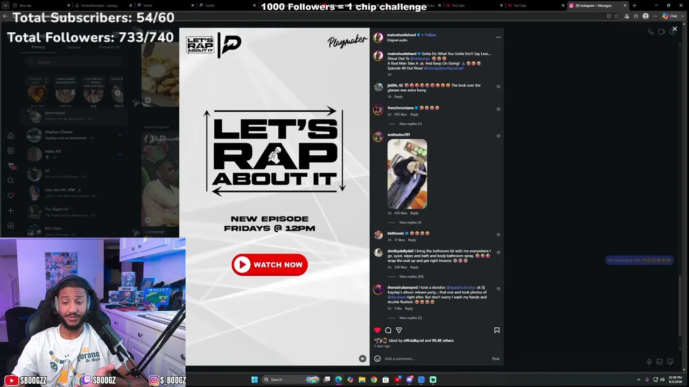
Task: Open Discord from the taskbar
Action: point(410,379)
